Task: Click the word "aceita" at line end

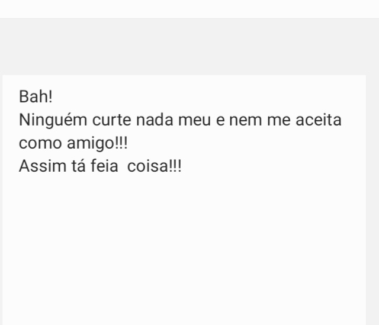Action: click(x=319, y=120)
